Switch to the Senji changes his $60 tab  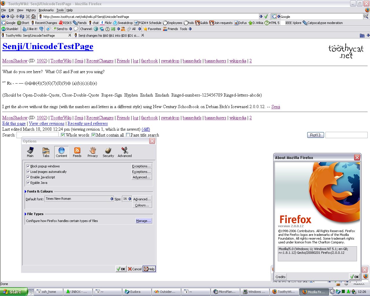pos(108,35)
